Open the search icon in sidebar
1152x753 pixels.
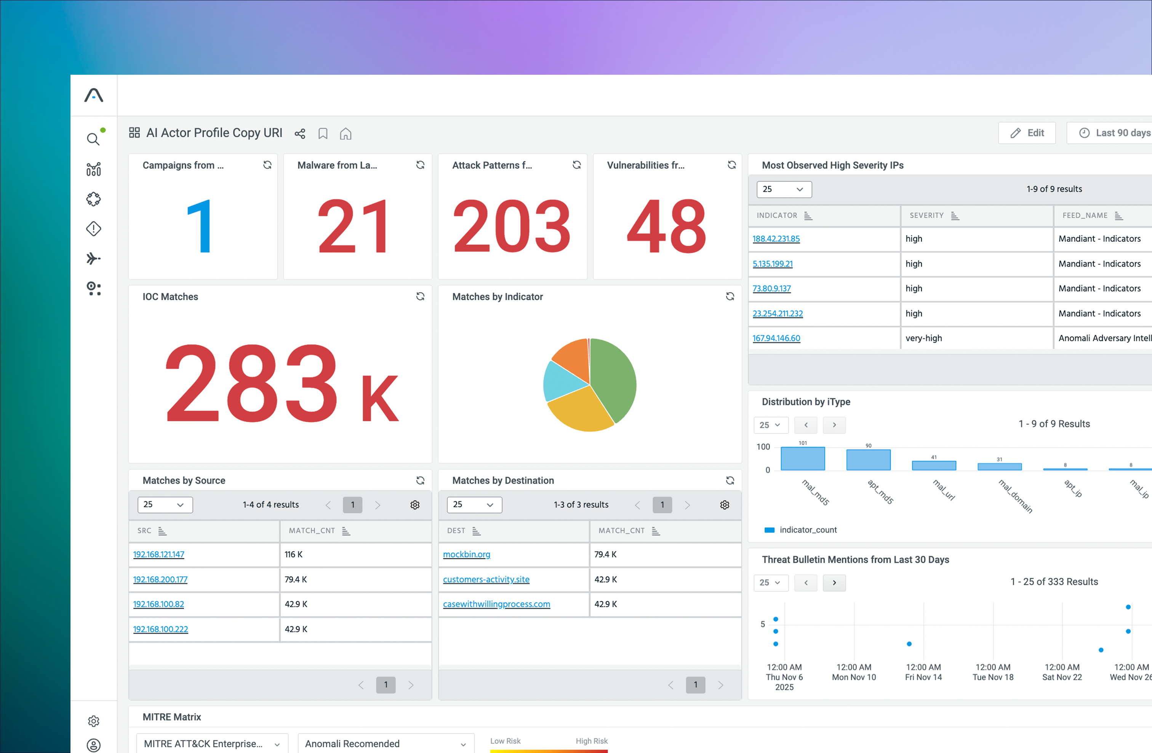[x=93, y=139]
